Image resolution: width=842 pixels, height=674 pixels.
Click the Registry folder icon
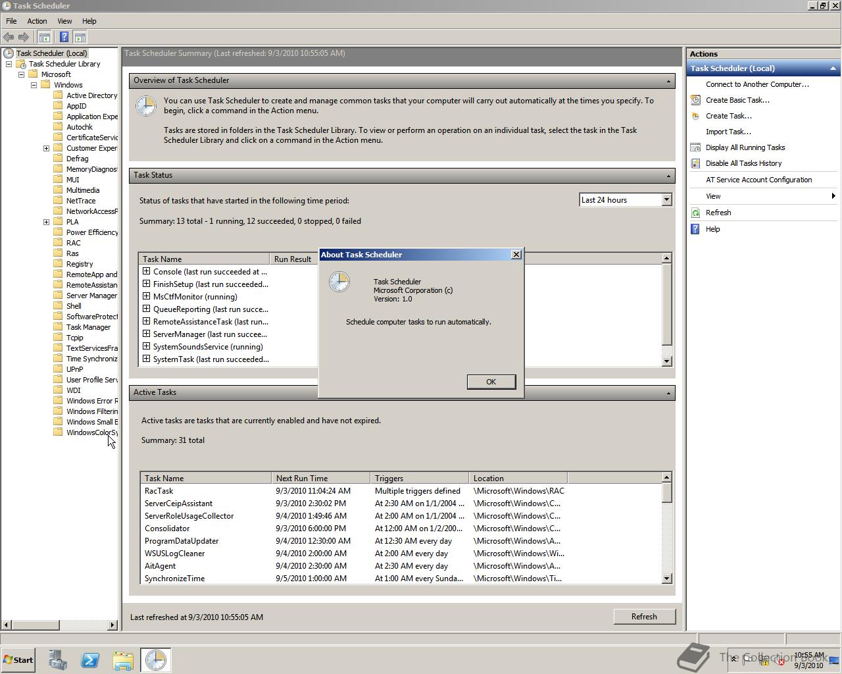[59, 264]
